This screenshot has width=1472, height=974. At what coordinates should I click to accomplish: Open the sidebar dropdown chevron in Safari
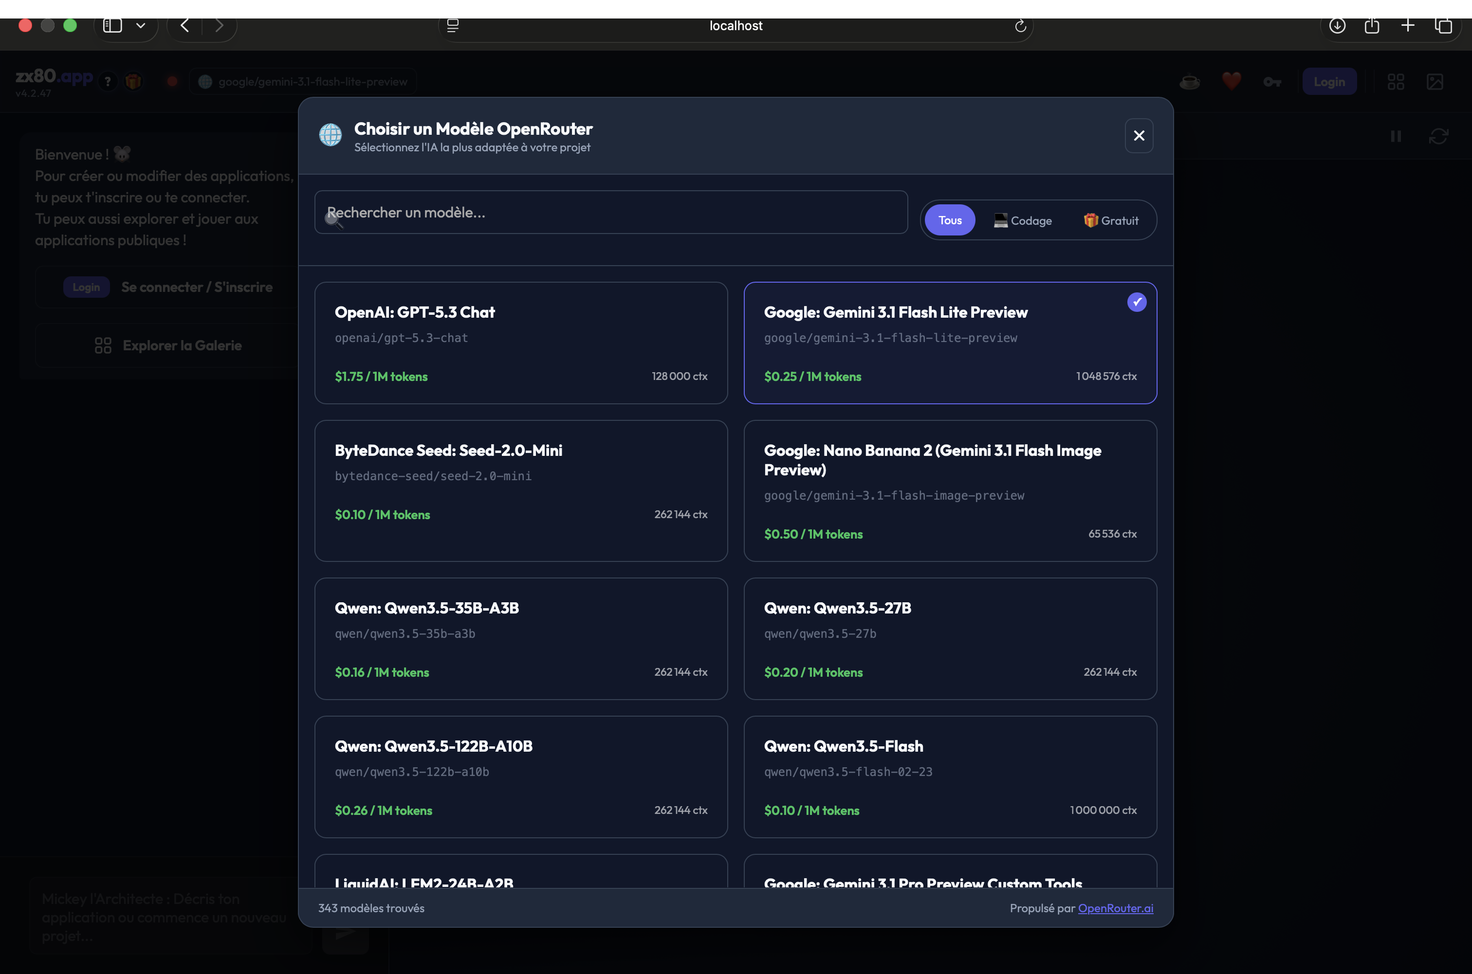coord(141,25)
